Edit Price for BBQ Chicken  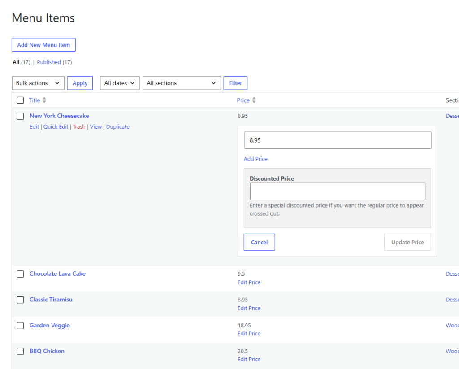click(249, 359)
